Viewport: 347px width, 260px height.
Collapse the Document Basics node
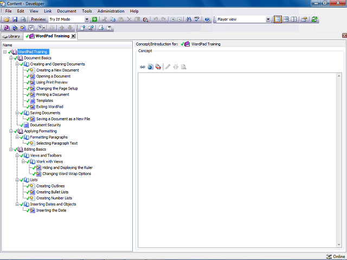[11, 58]
